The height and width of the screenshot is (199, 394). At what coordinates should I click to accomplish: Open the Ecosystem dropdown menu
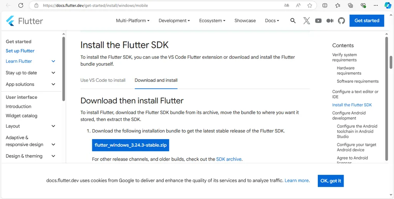tap(212, 21)
